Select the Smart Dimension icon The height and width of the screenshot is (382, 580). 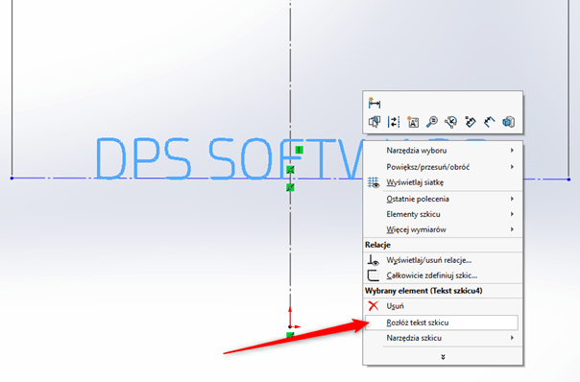click(x=375, y=103)
